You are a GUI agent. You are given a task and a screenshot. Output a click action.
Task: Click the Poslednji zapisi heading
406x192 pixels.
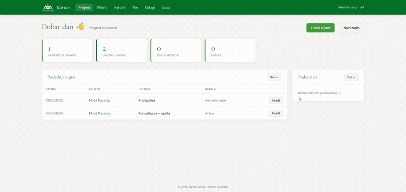coord(62,77)
